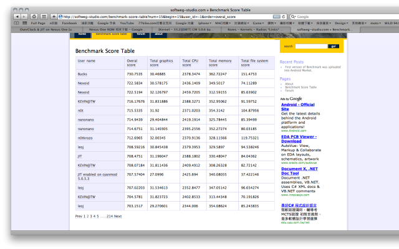Image resolution: width=399 pixels, height=249 pixels.
Task: Open user Bucks in the table
Action: (82, 74)
